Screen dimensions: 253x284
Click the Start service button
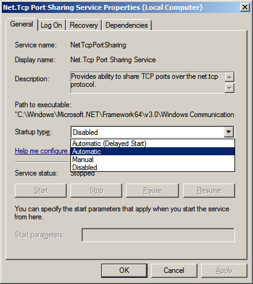41,190
